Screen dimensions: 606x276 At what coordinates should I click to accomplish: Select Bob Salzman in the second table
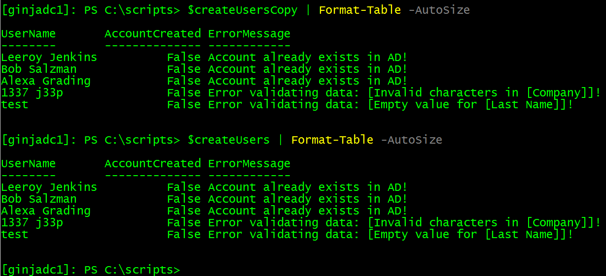pyautogui.click(x=38, y=199)
